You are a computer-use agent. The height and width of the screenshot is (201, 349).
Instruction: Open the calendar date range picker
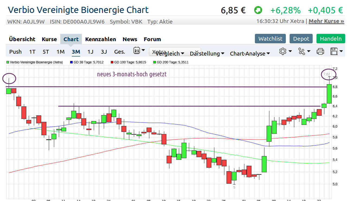pos(139,51)
